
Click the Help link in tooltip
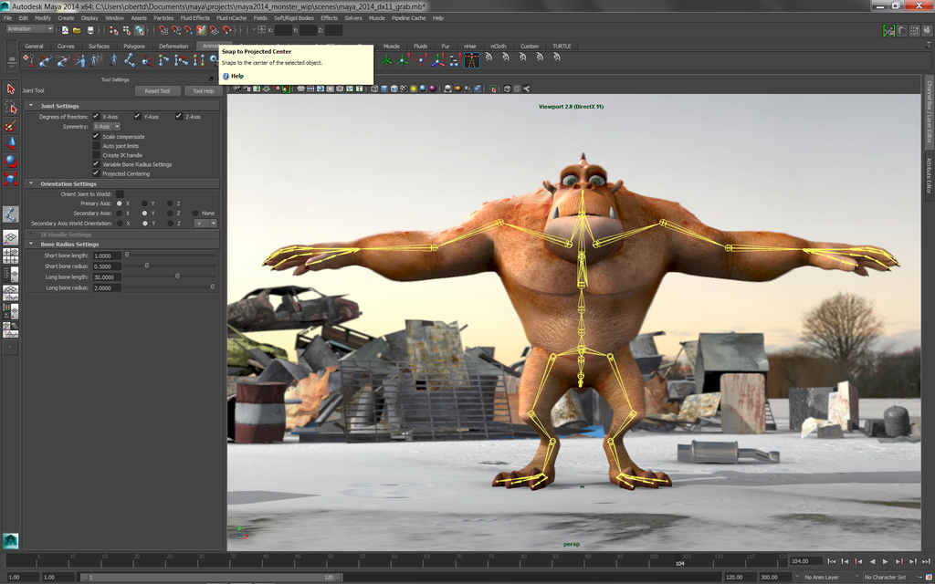coord(237,77)
